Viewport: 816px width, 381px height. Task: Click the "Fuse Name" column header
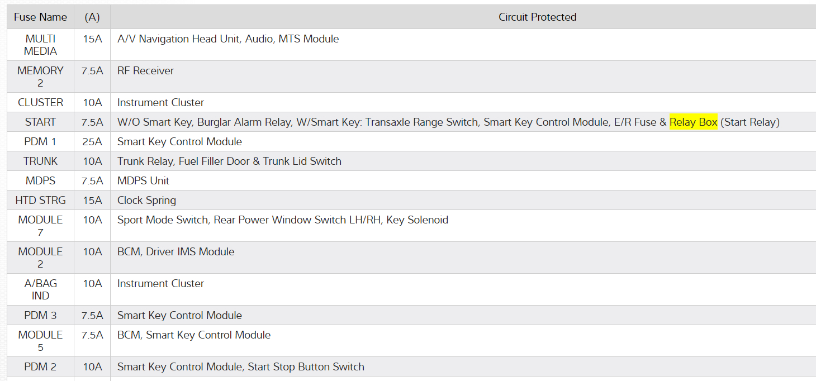tap(40, 17)
